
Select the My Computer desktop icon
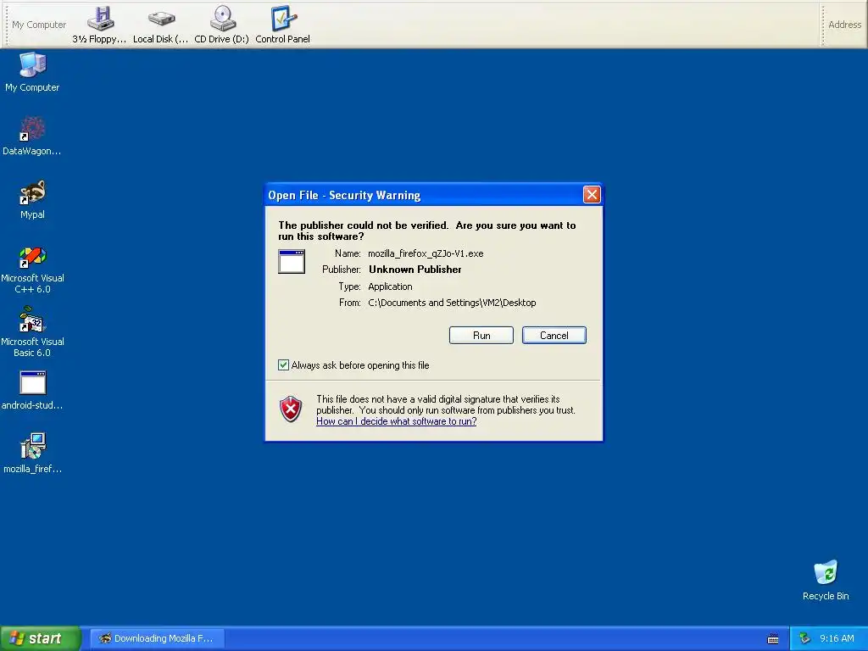[32, 72]
